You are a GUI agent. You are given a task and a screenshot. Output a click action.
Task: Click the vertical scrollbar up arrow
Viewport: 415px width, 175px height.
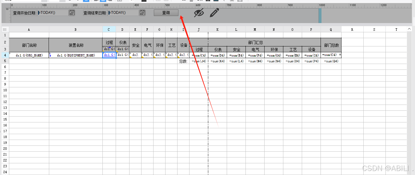[x=409, y=29]
